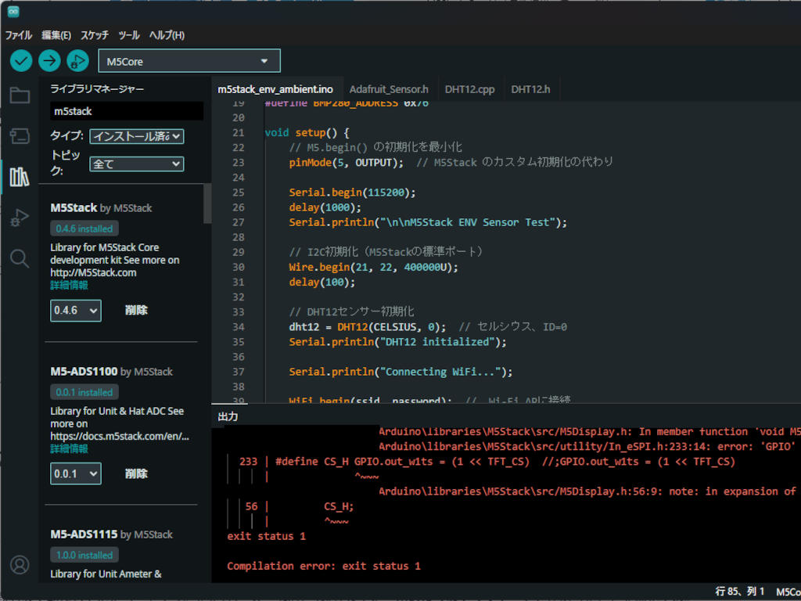
Task: Click the user account profile icon
Action: click(20, 564)
